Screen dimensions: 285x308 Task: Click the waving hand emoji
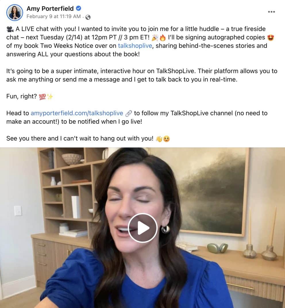click(x=159, y=139)
